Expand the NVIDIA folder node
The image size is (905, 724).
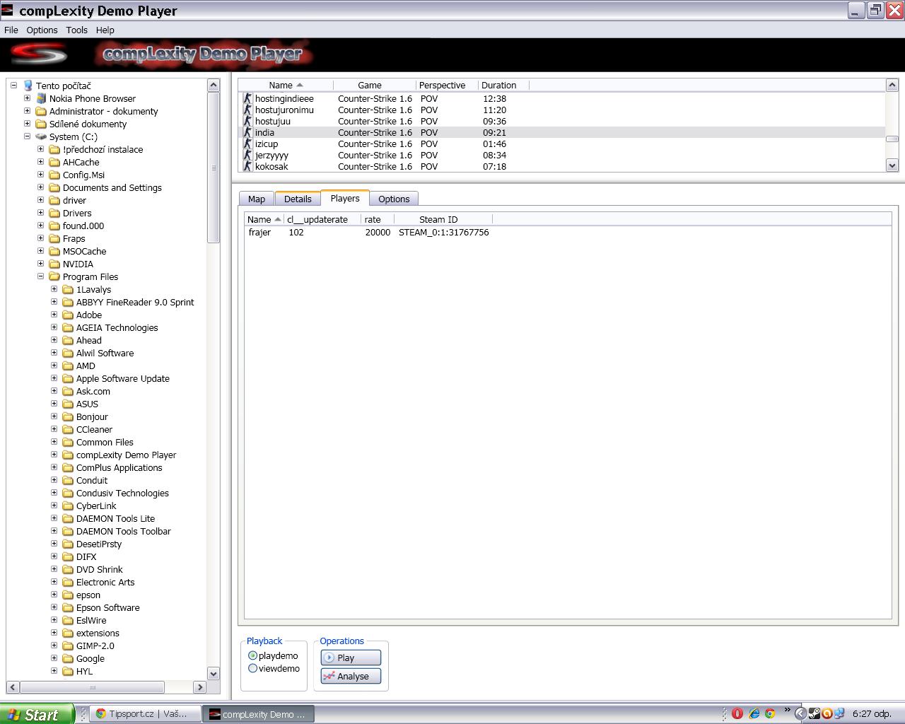[x=40, y=264]
